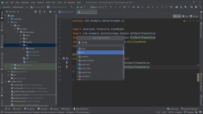Open IDE settings gear in top toolbar
The height and width of the screenshot is (114, 203).
click(x=196, y=7)
